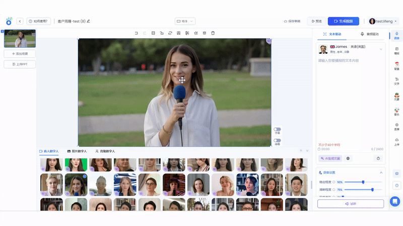Open the 文字 (text) sidebar panel
This screenshot has width=403, height=226.
point(396,81)
